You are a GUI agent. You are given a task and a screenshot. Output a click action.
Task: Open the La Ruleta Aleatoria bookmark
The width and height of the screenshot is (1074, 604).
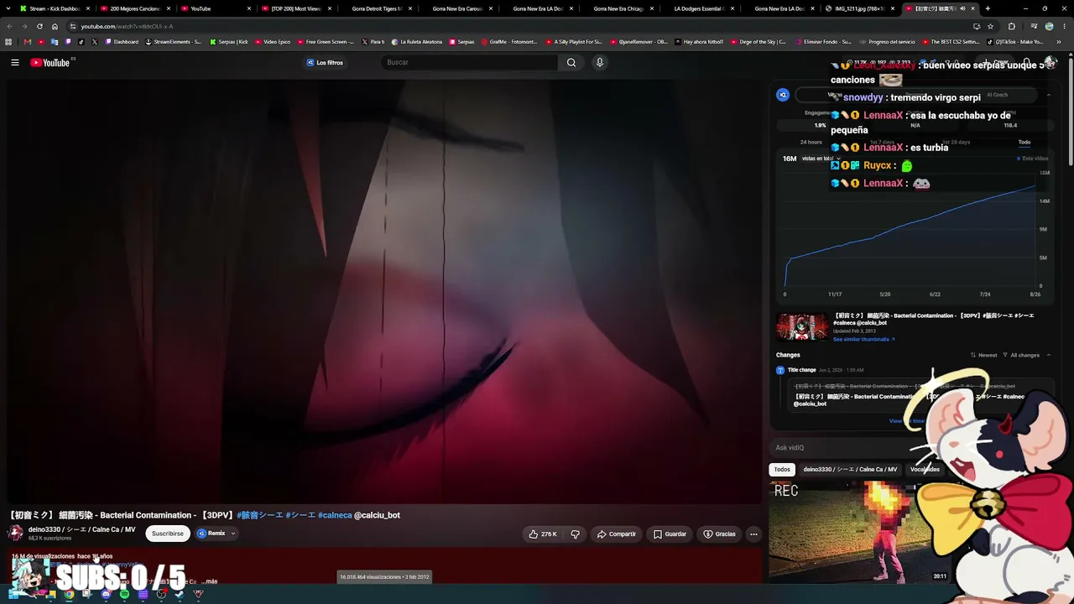pyautogui.click(x=417, y=42)
